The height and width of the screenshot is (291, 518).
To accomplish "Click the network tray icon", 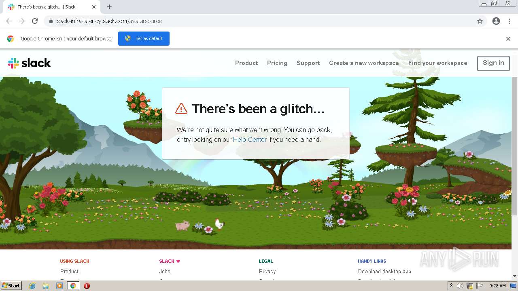I will [x=470, y=286].
